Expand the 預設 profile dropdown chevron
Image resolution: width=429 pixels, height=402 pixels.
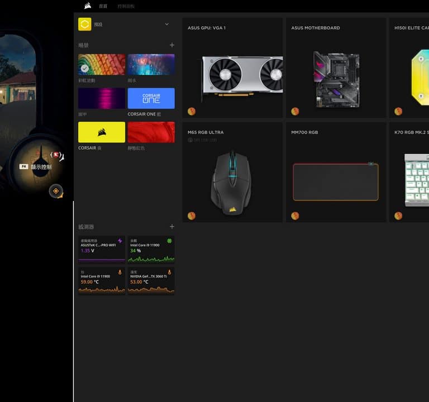click(x=166, y=25)
